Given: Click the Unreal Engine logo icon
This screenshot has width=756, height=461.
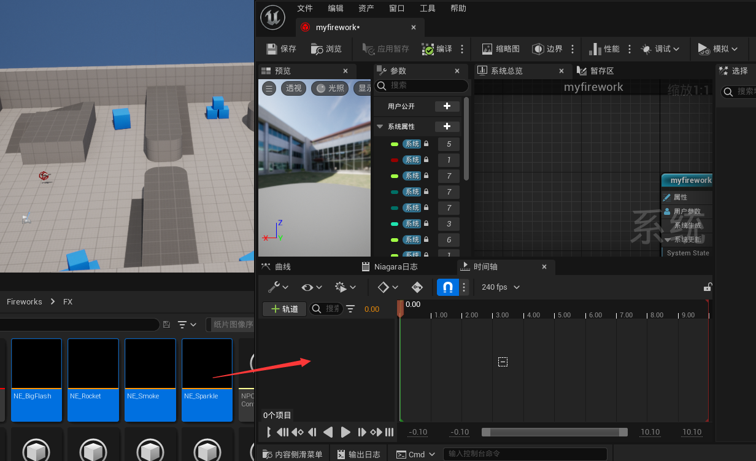Looking at the screenshot, I should pyautogui.click(x=272, y=17).
